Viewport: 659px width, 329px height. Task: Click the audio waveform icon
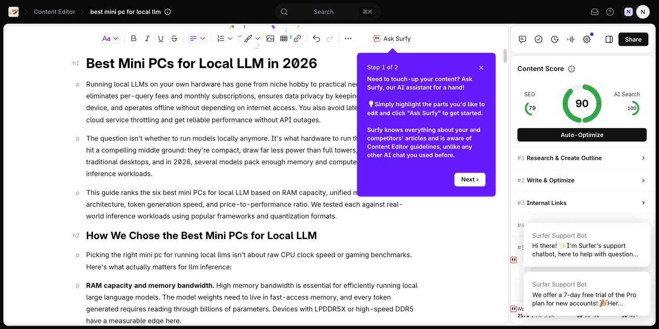click(570, 39)
